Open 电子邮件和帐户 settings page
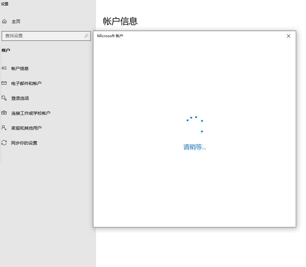This screenshot has height=267, width=306. click(x=26, y=83)
